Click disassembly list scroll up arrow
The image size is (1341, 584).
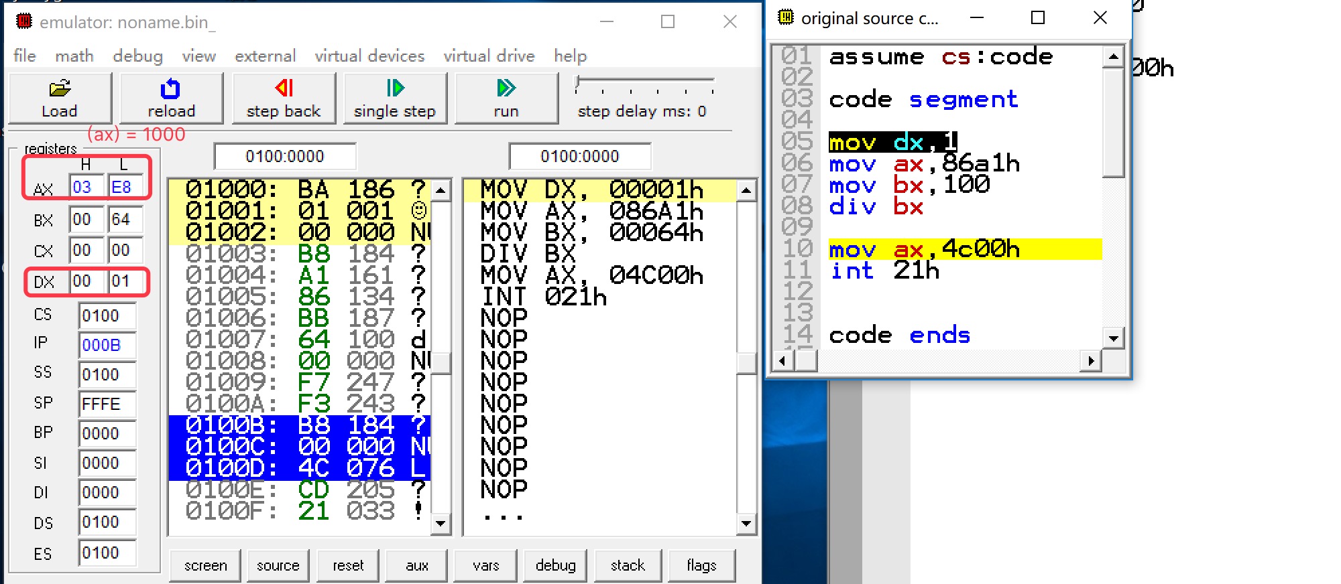tap(746, 190)
